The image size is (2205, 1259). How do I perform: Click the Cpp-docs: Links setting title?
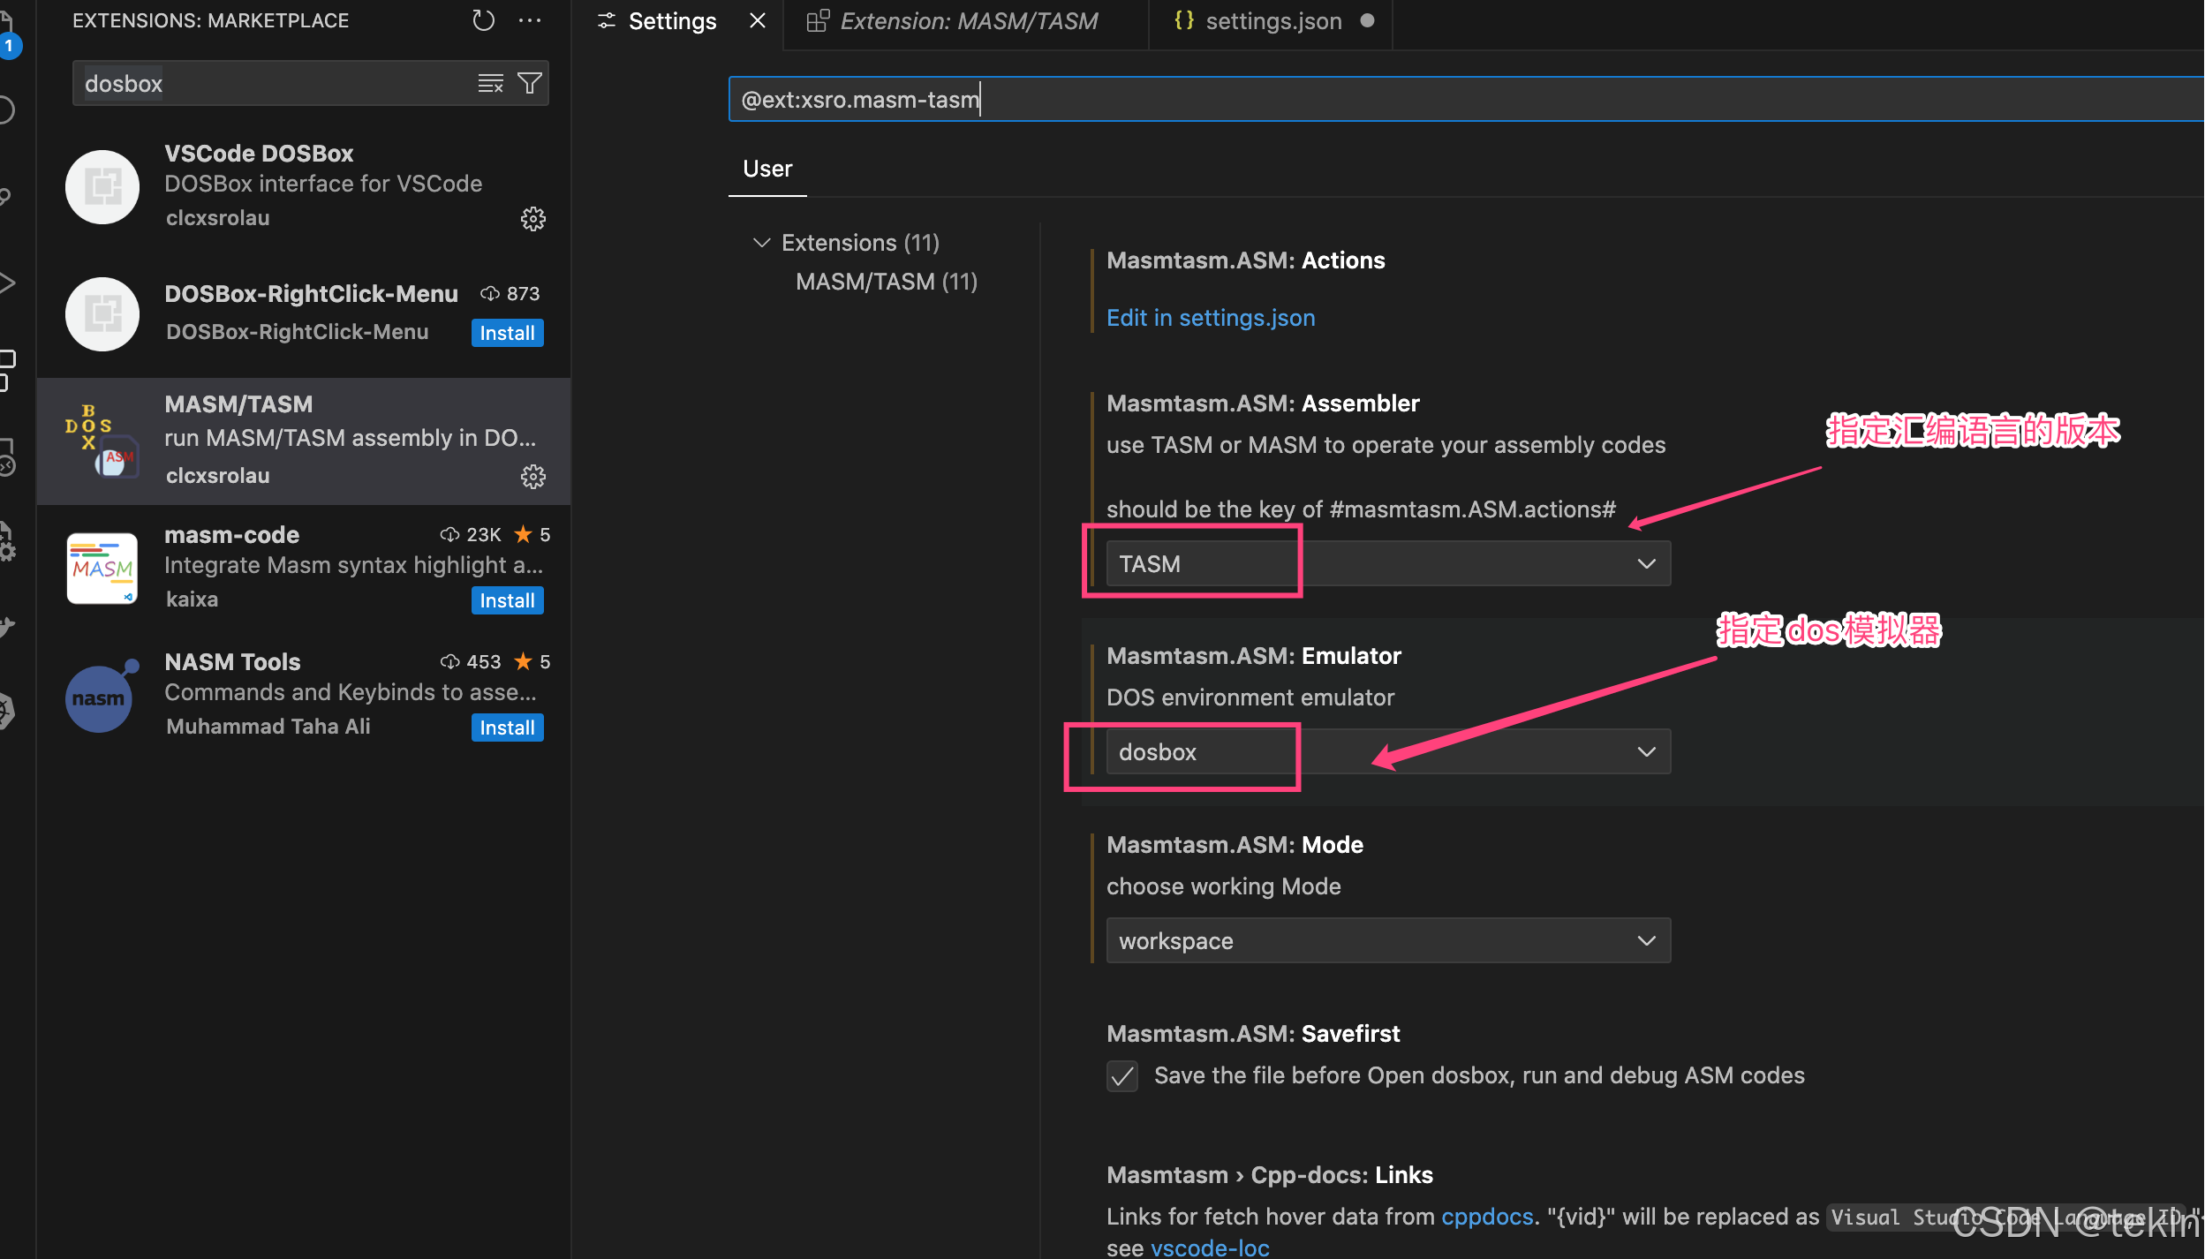[1270, 1175]
